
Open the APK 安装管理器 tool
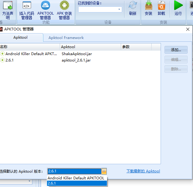[x=64, y=10]
